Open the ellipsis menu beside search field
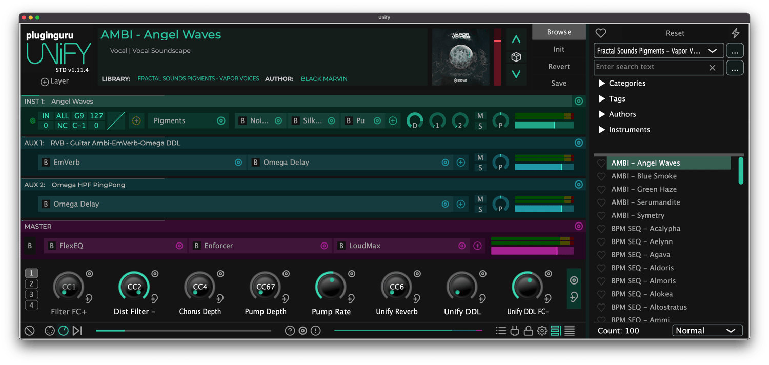Screen dimensions: 769x365 [735, 68]
